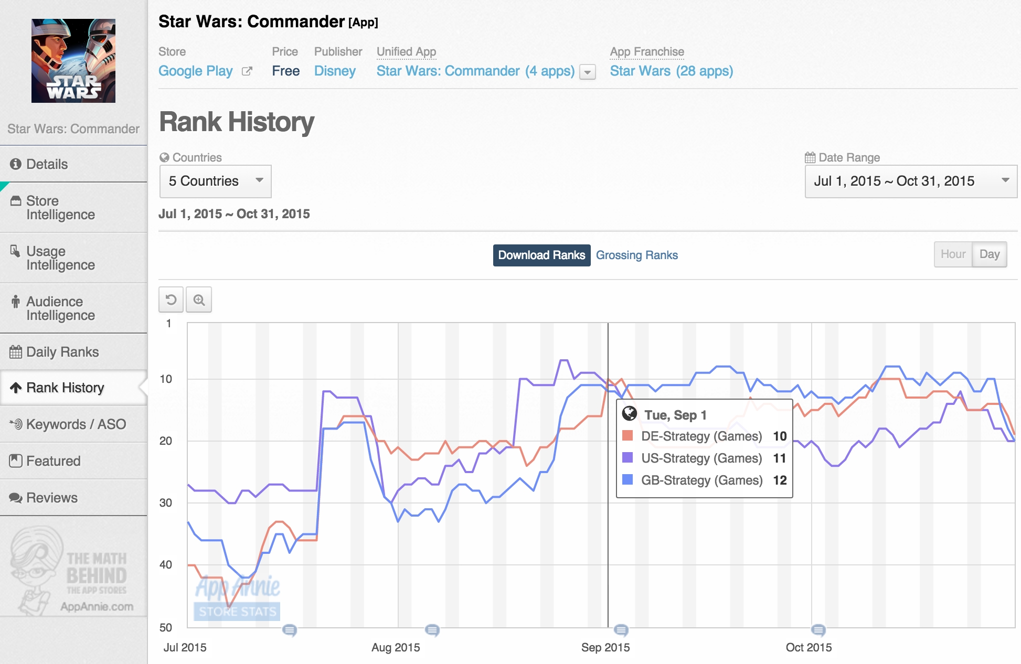Click the calendar icon by Date Range
Viewport: 1021px width, 664px height.
[x=810, y=157]
